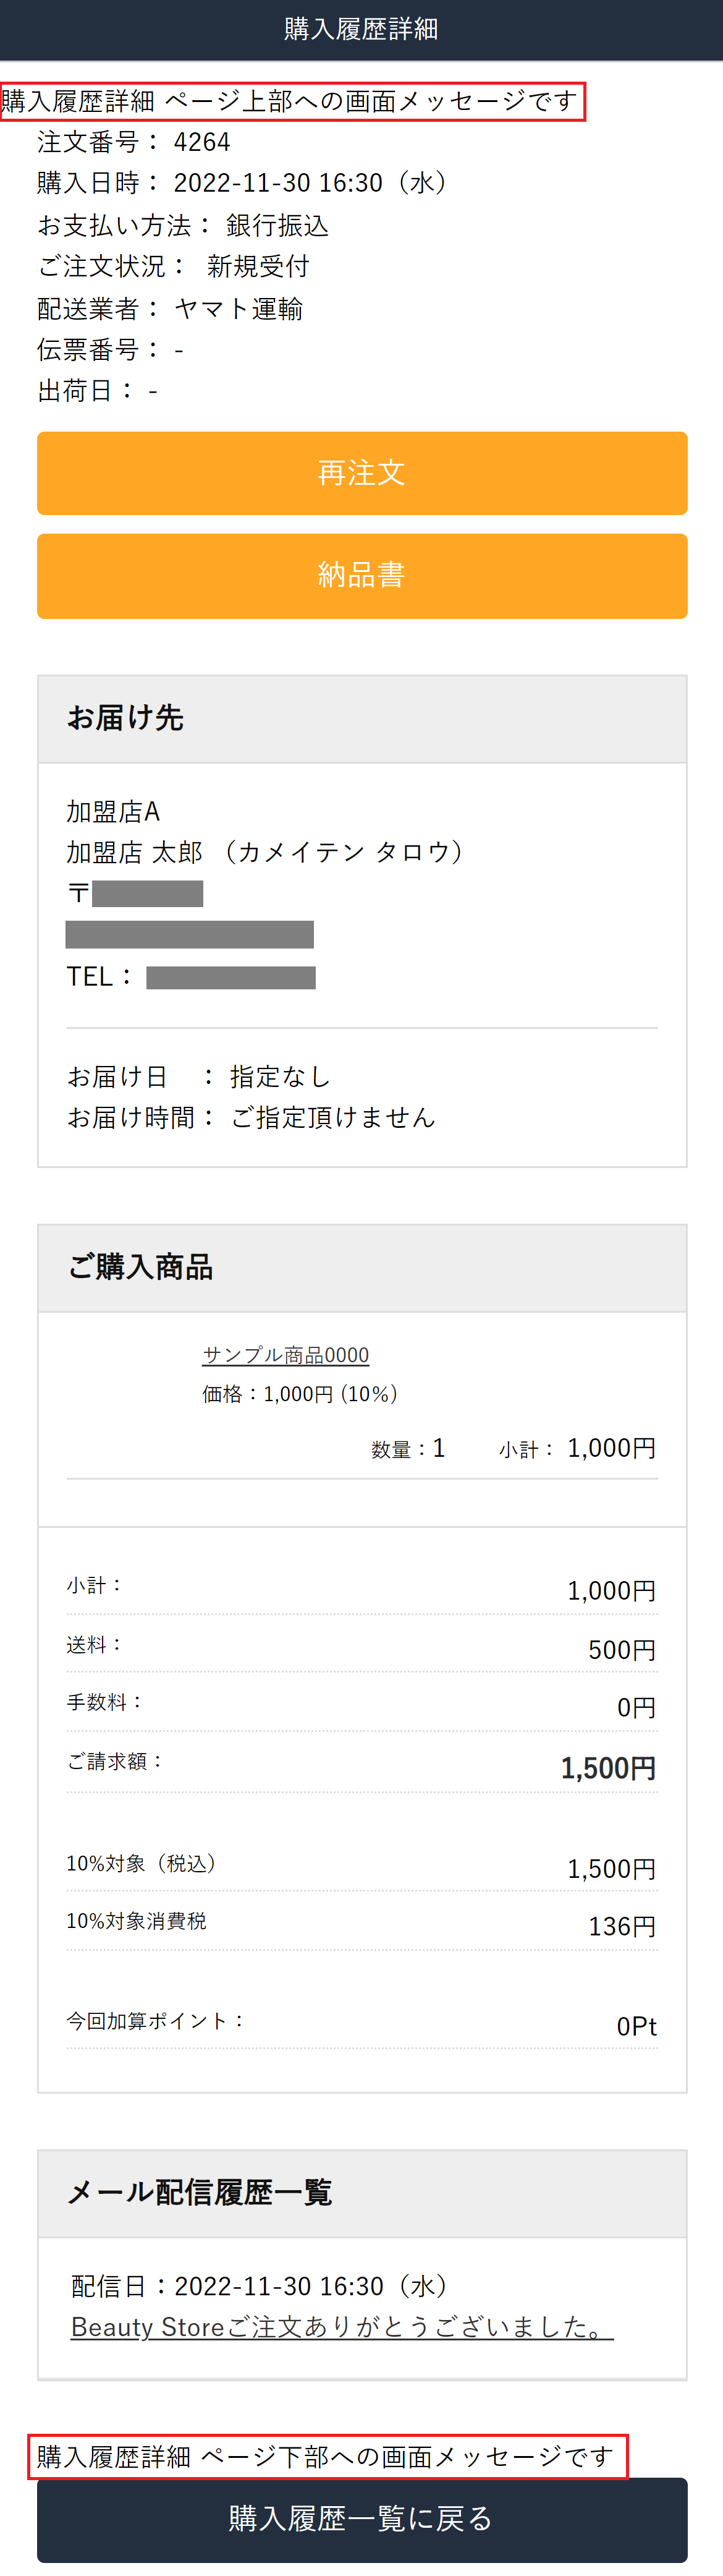Click the 10%対象消費税 amount 136円
The width and height of the screenshot is (723, 2576).
coord(622,1926)
